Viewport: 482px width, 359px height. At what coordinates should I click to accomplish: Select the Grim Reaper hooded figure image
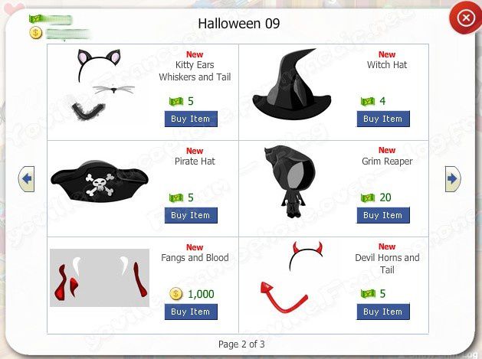coord(290,182)
